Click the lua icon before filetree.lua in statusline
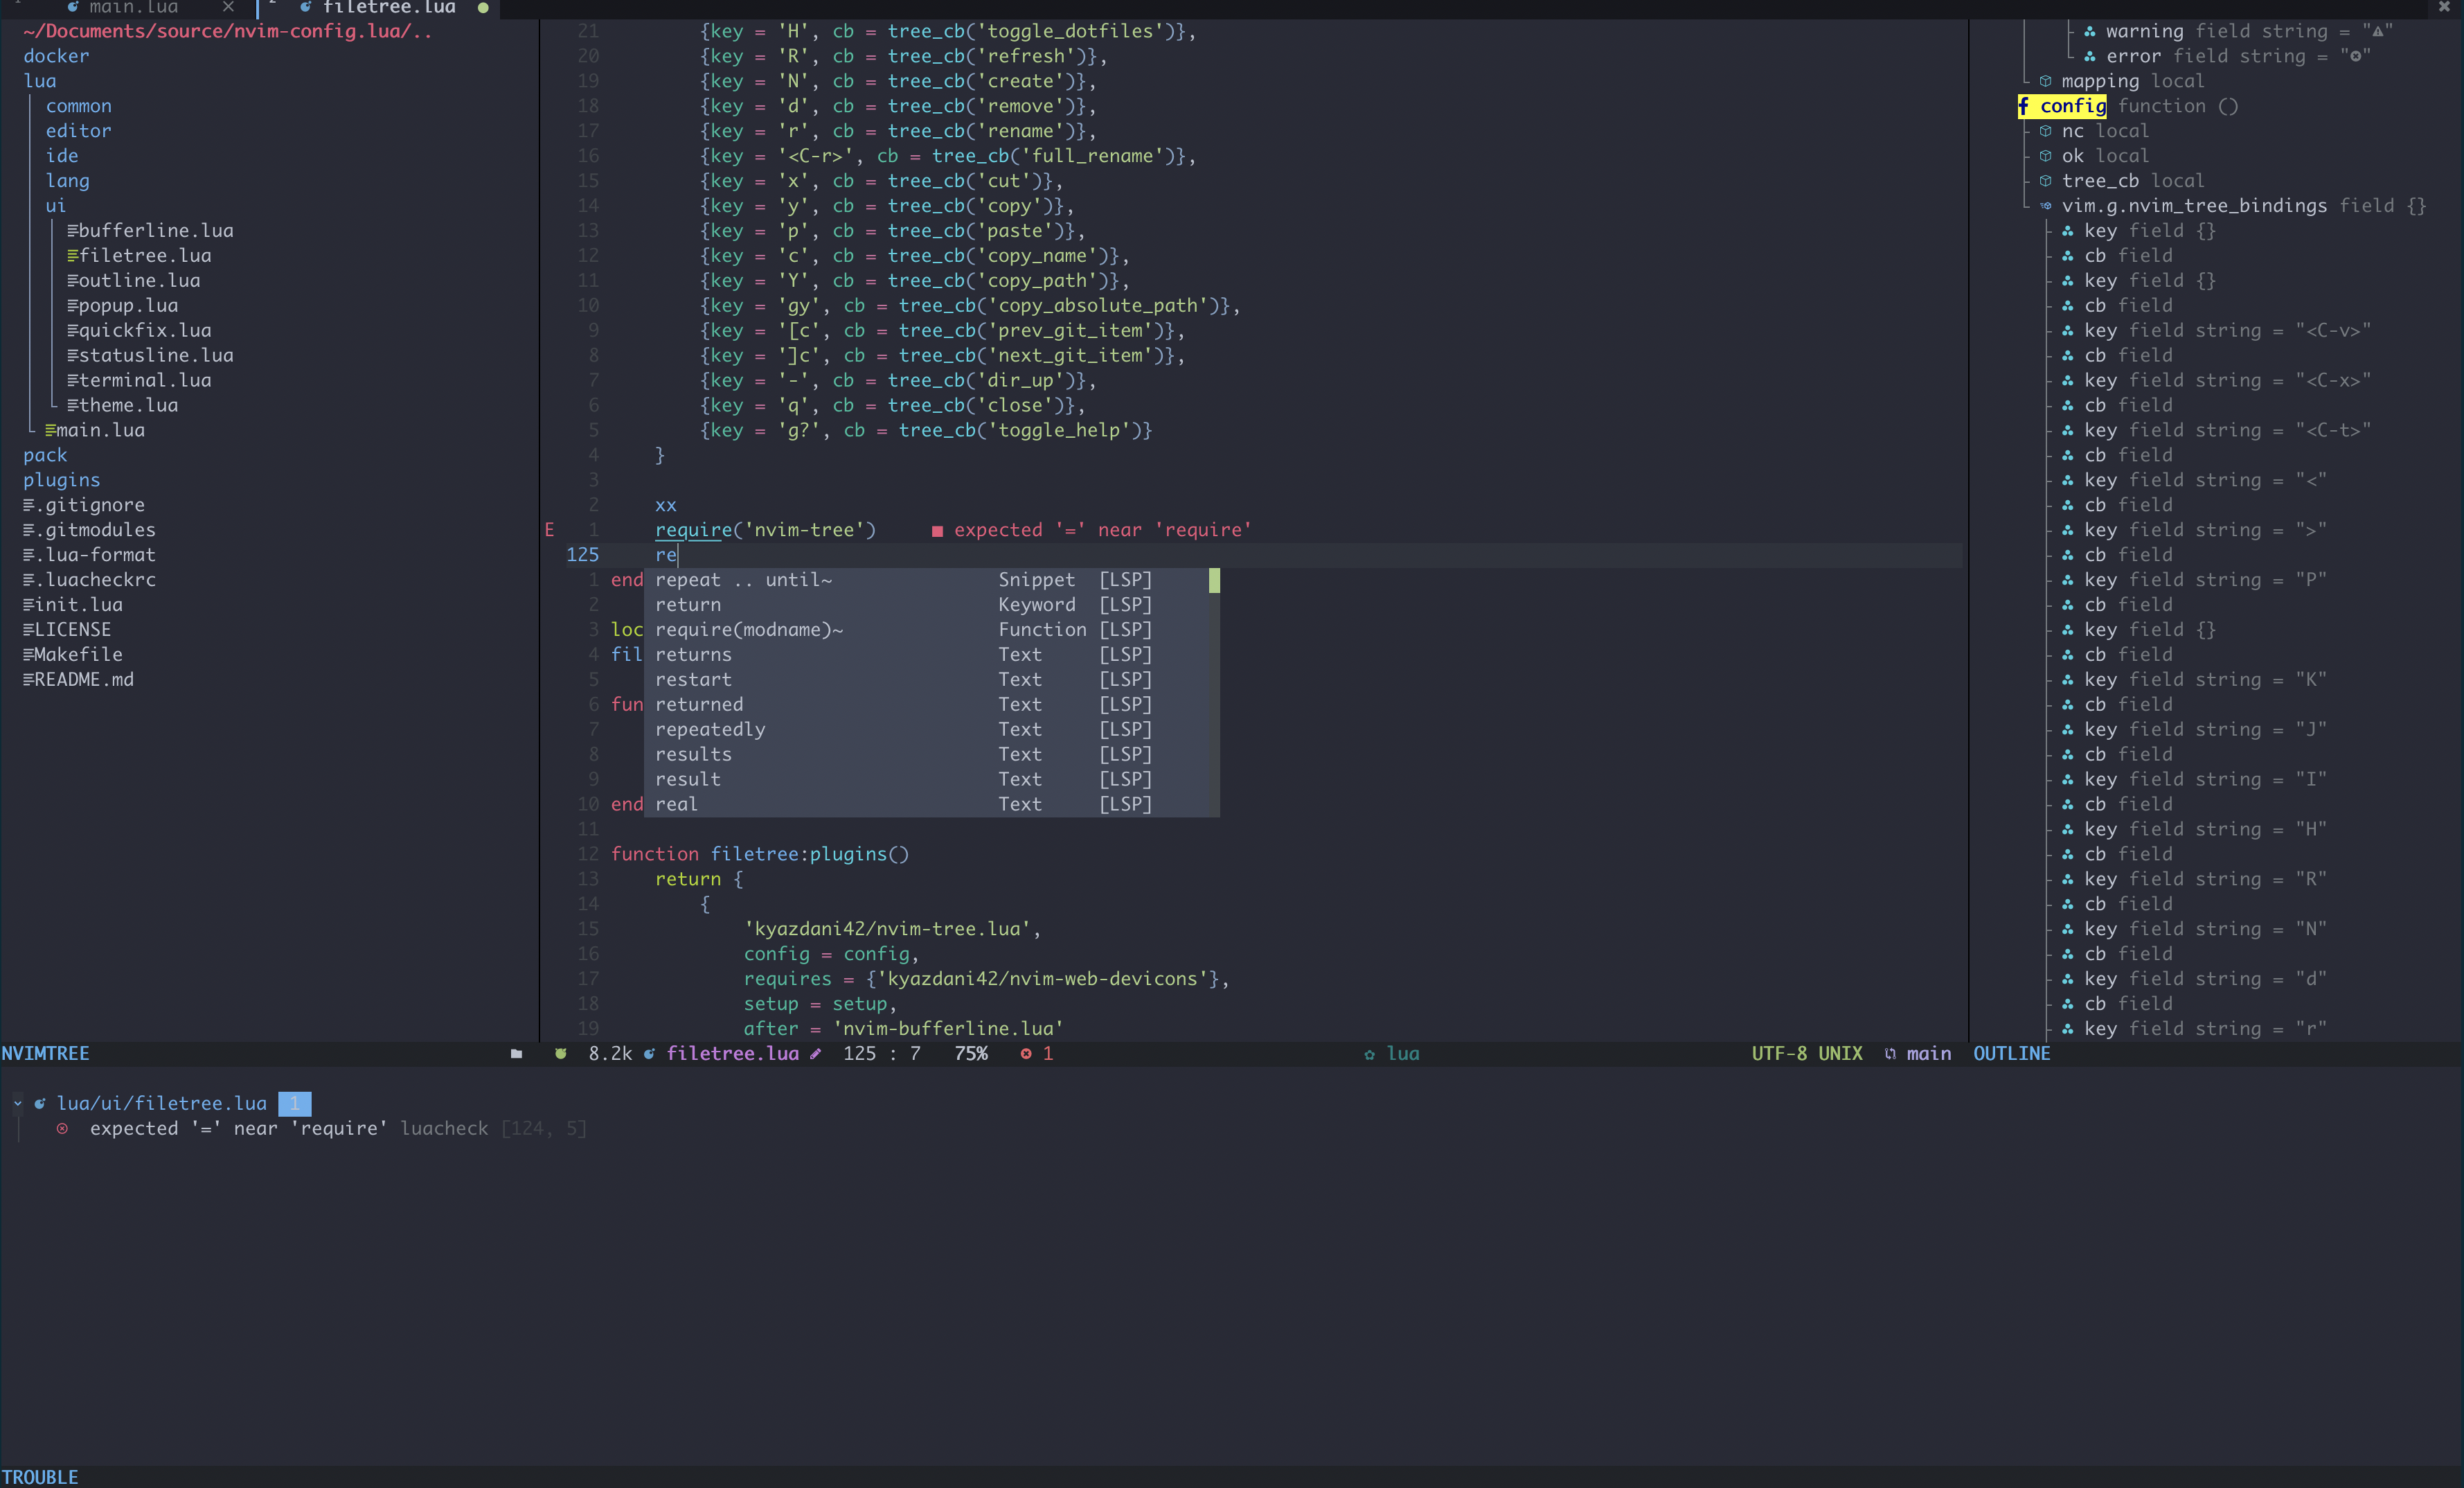Image resolution: width=2464 pixels, height=1488 pixels. pos(649,1054)
